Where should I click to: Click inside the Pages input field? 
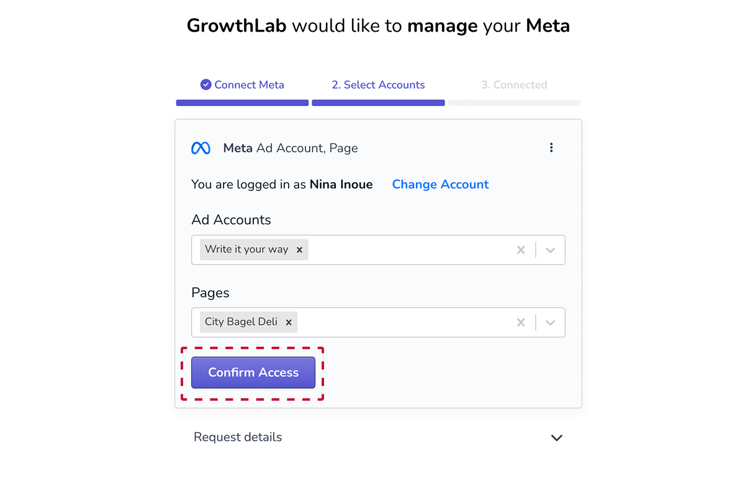[404, 322]
